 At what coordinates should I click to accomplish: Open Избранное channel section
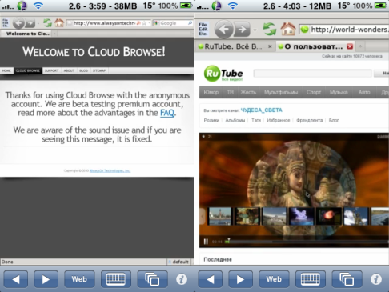point(279,120)
